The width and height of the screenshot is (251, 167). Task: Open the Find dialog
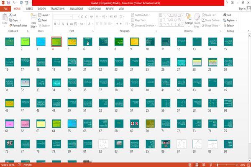point(227,15)
